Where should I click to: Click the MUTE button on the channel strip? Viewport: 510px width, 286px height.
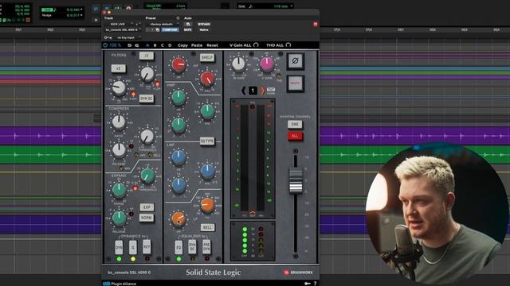click(296, 83)
